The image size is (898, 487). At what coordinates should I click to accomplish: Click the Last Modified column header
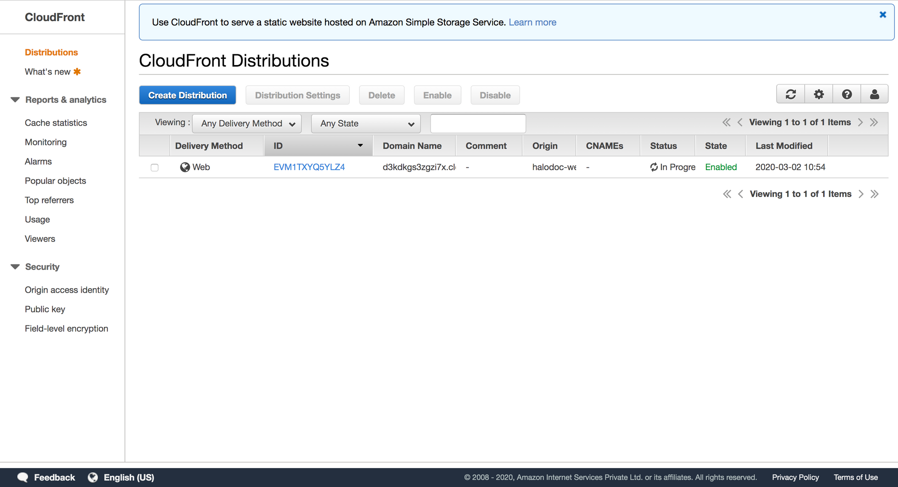(787, 146)
